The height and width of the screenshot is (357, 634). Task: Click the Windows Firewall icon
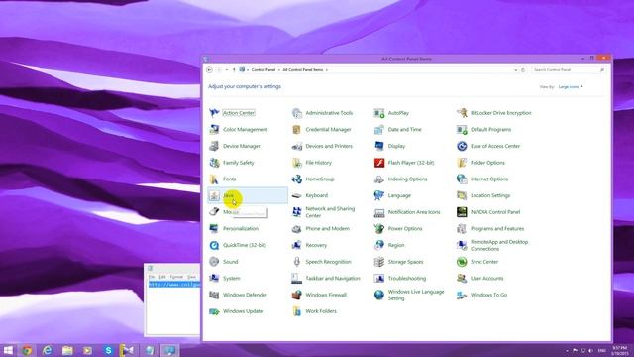[297, 295]
